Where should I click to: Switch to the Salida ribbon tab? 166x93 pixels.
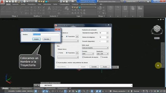coord(55,4)
